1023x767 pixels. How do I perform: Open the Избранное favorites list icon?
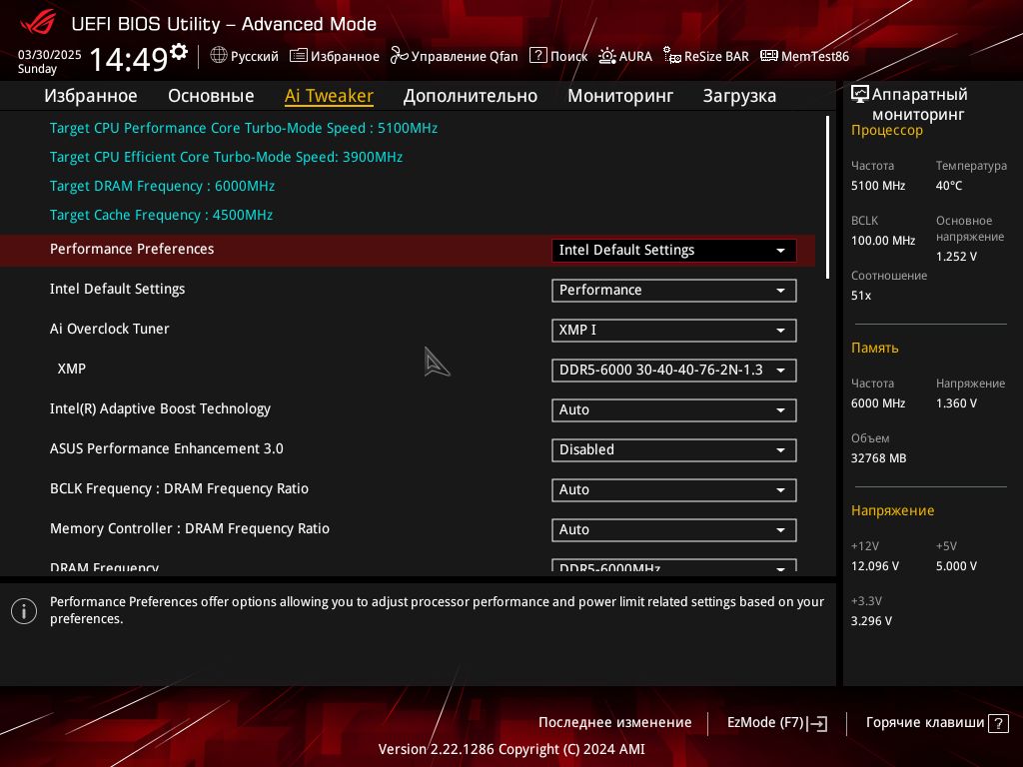(298, 56)
